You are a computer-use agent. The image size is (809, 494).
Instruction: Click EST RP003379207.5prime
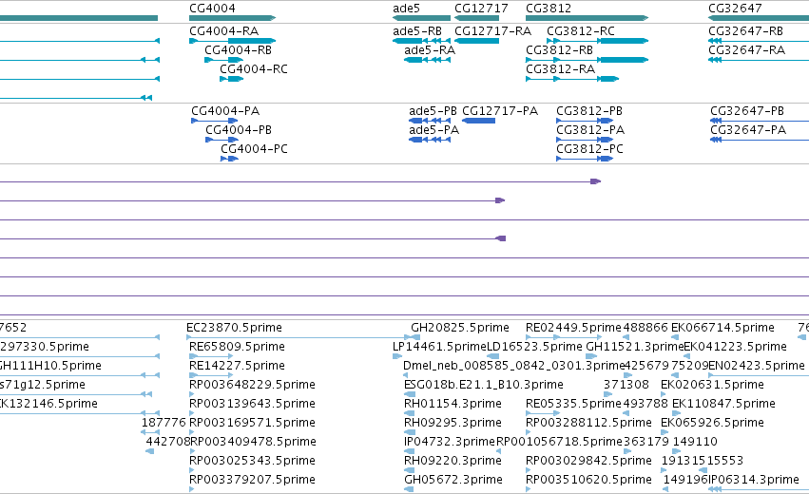pyautogui.click(x=252, y=480)
